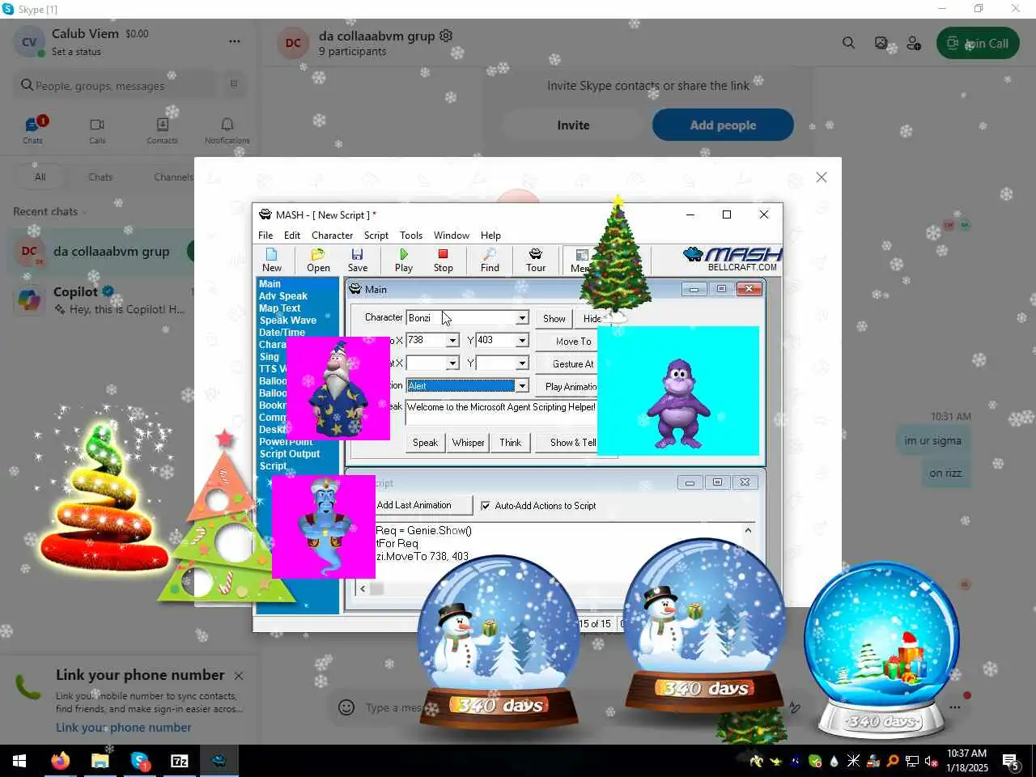Screen dimensions: 1036x777
Task: Open the Help menu in MASH
Action: coord(490,236)
